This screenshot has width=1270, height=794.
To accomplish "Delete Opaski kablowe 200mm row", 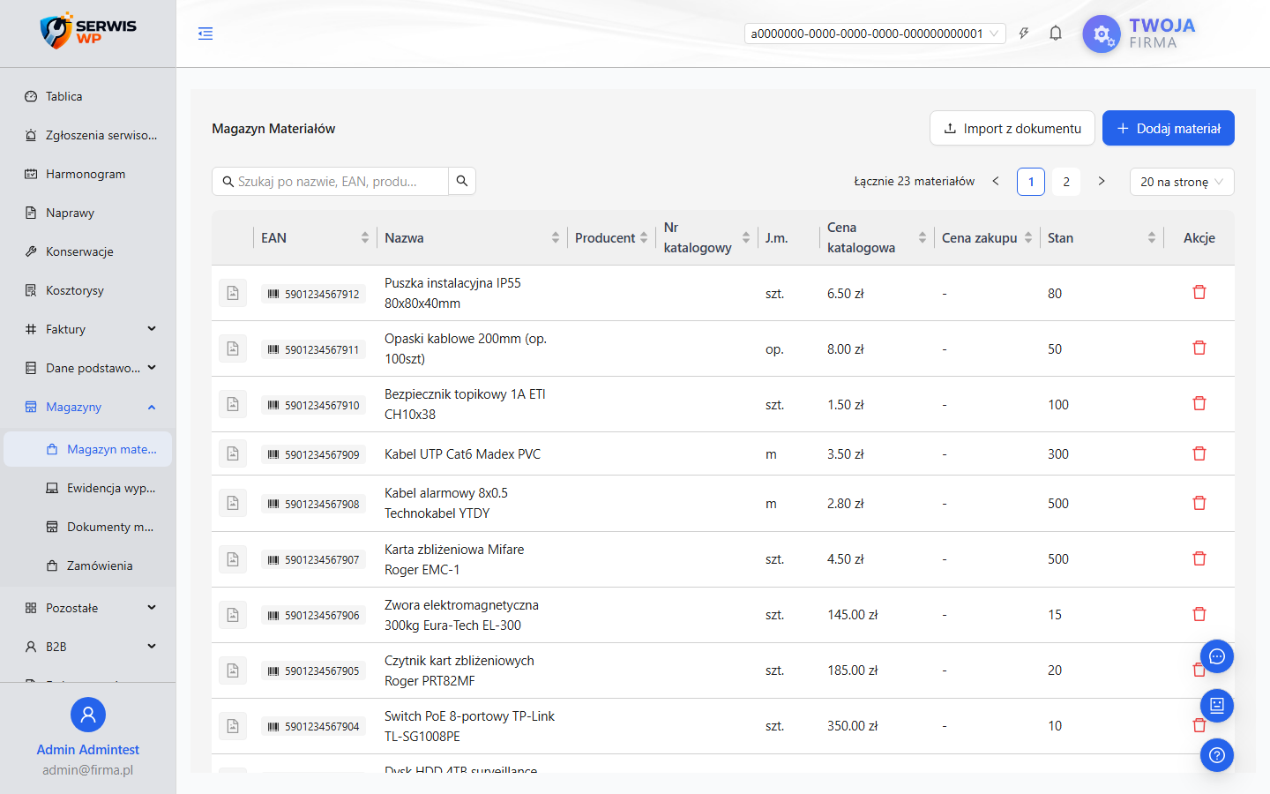I will pos(1199,348).
